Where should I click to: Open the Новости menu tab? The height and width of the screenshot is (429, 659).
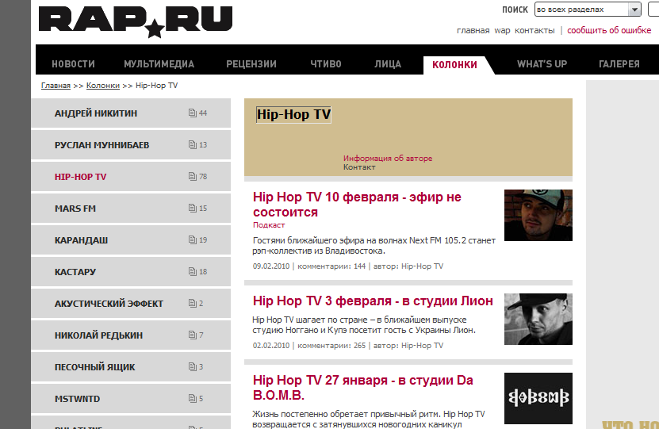point(73,64)
